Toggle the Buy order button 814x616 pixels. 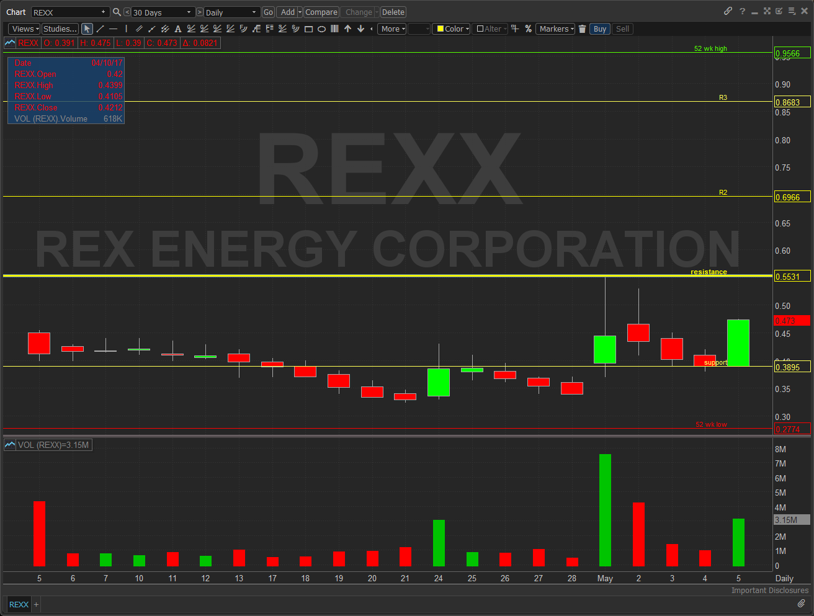(600, 29)
